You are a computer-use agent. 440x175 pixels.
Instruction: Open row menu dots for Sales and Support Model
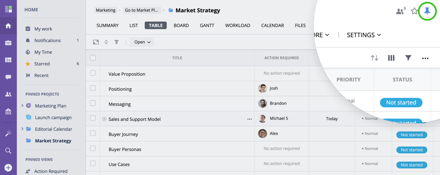pos(249,119)
